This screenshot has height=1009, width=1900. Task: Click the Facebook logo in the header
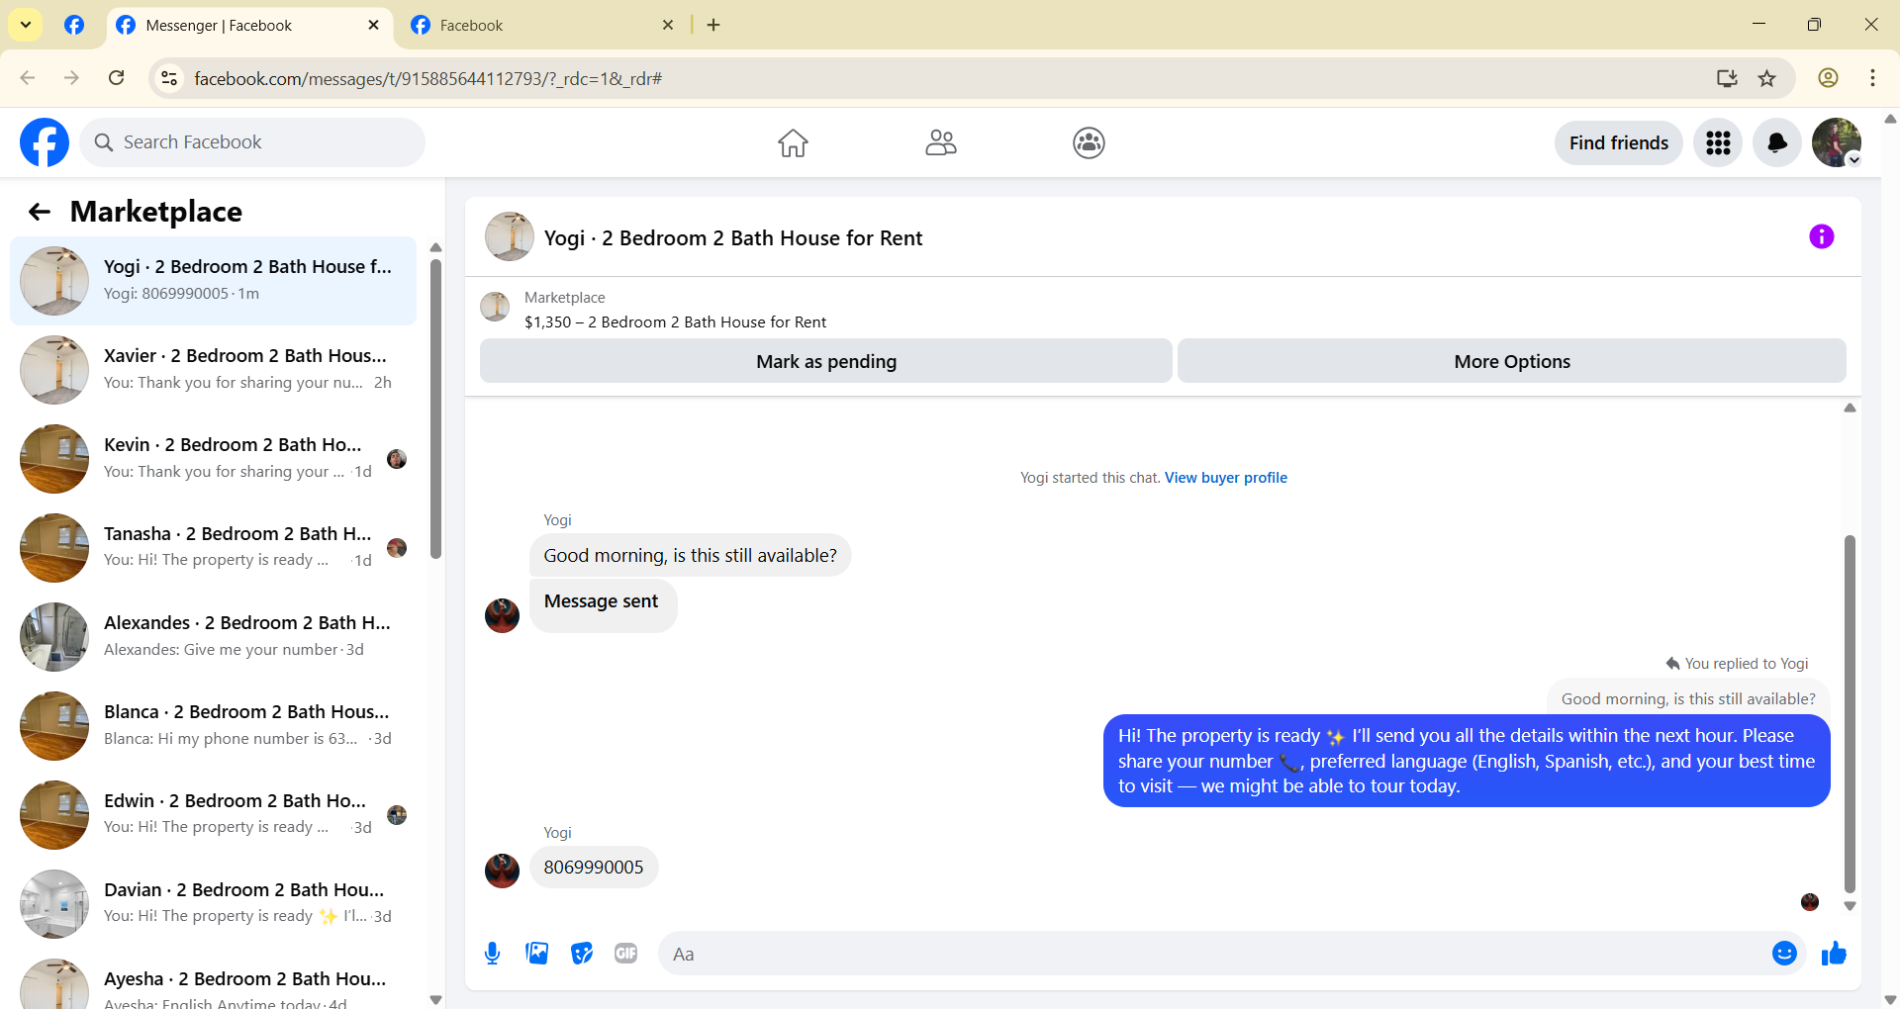[x=45, y=142]
